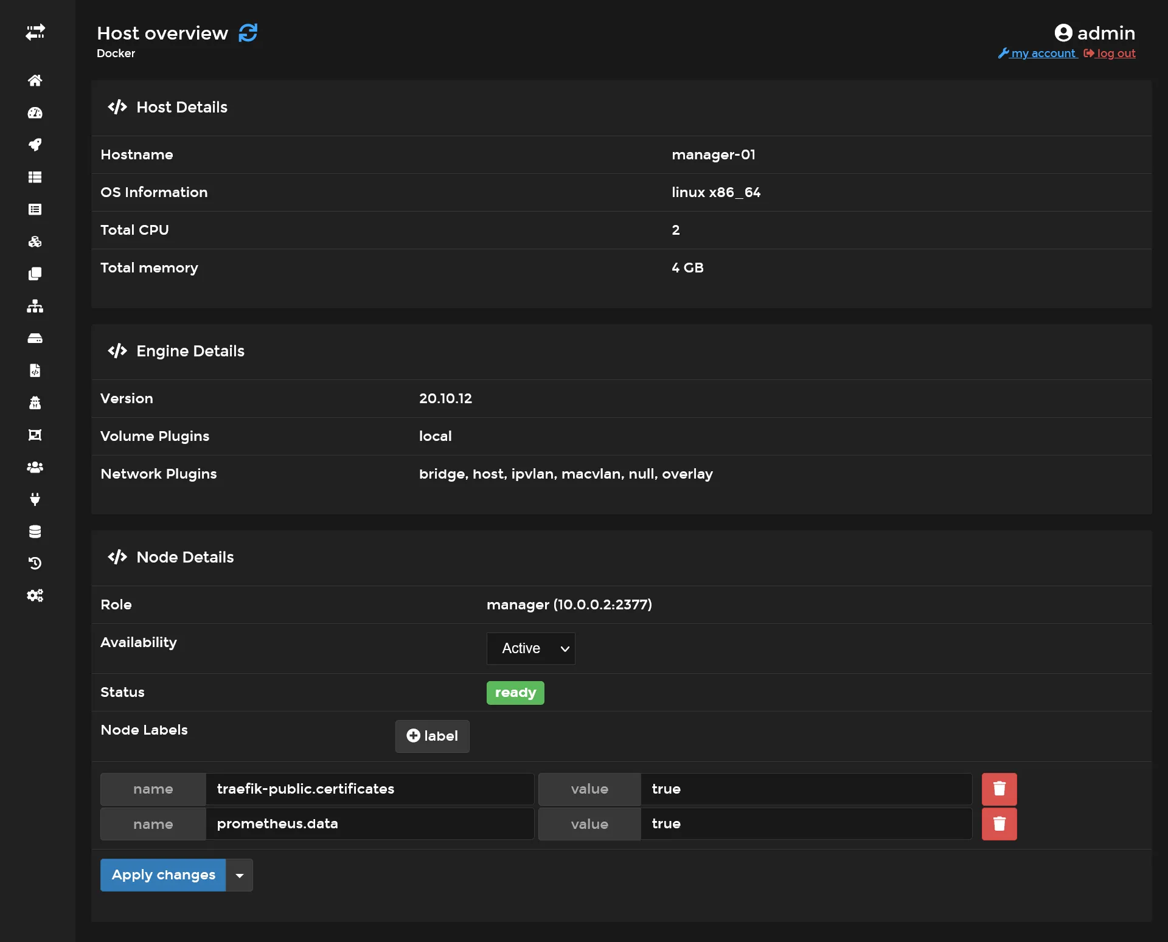The width and height of the screenshot is (1168, 942).
Task: Select the gauge monitoring icon in sidebar
Action: (36, 113)
